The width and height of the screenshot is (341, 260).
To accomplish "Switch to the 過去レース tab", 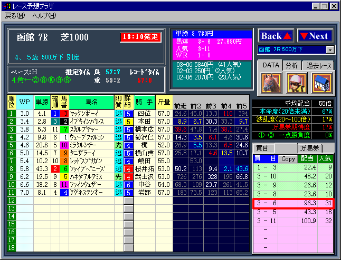I will (319, 65).
